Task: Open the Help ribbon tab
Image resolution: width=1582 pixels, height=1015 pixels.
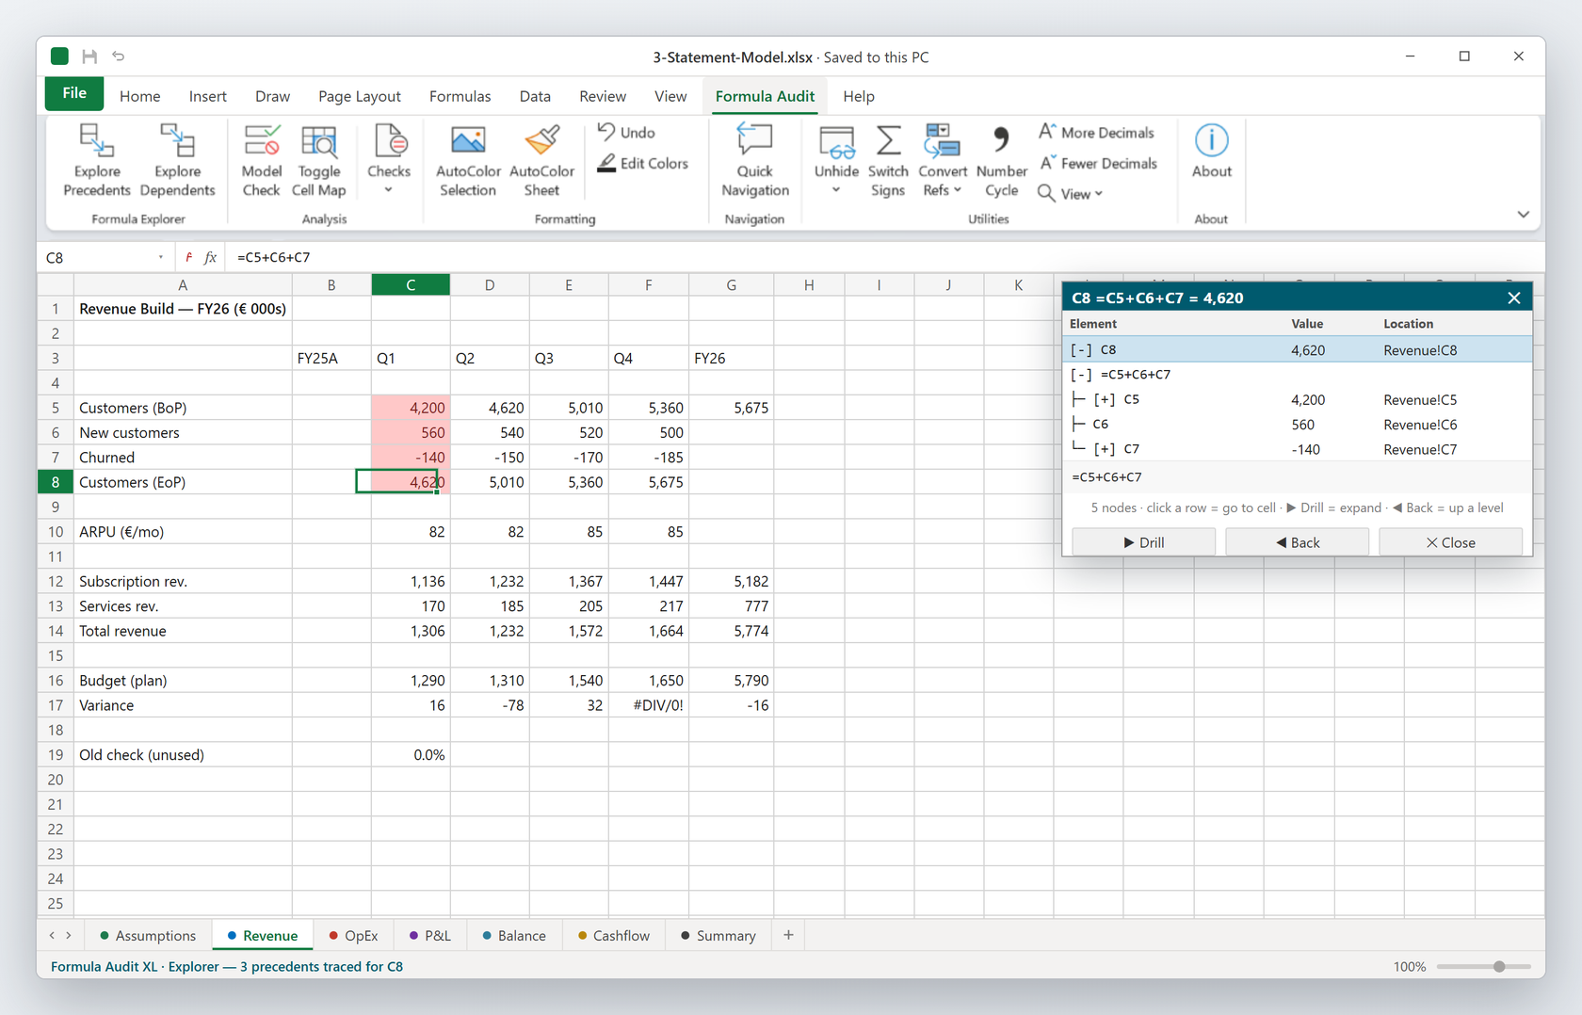Action: (858, 96)
